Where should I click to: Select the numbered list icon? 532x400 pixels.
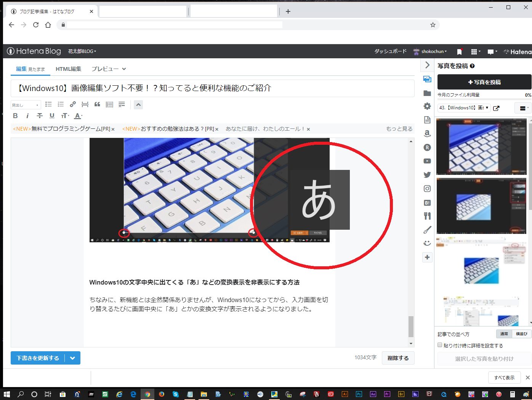point(61,104)
